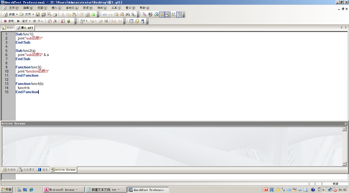Click the Comment block speech bubble icon
This screenshot has width=349, height=193.
[116, 14]
